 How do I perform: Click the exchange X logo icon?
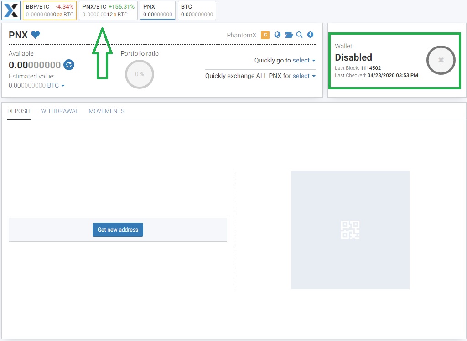(11, 10)
